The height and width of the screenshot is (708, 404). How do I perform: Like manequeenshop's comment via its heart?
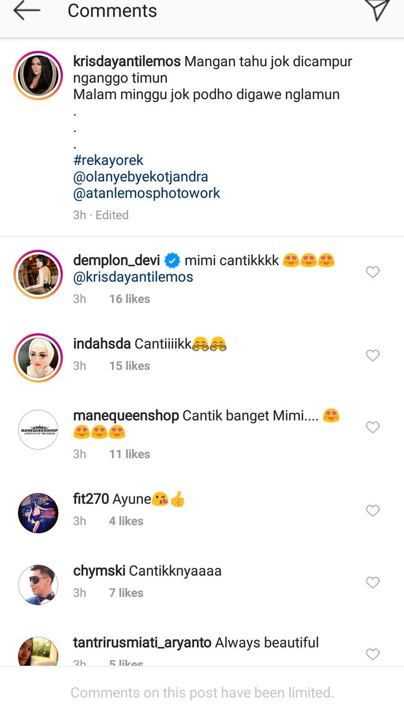[x=373, y=427]
